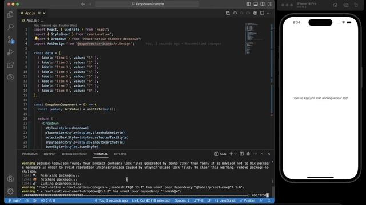Viewport: 366px width, 205px height.
Task: Open the Accounts menu icon
Action: point(10,179)
